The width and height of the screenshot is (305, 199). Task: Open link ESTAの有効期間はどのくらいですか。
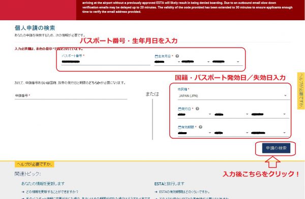(x=185, y=192)
